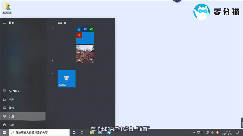Toggle the 中 input language indicator
Screen dimensions: 243x136
click(x=212, y=132)
